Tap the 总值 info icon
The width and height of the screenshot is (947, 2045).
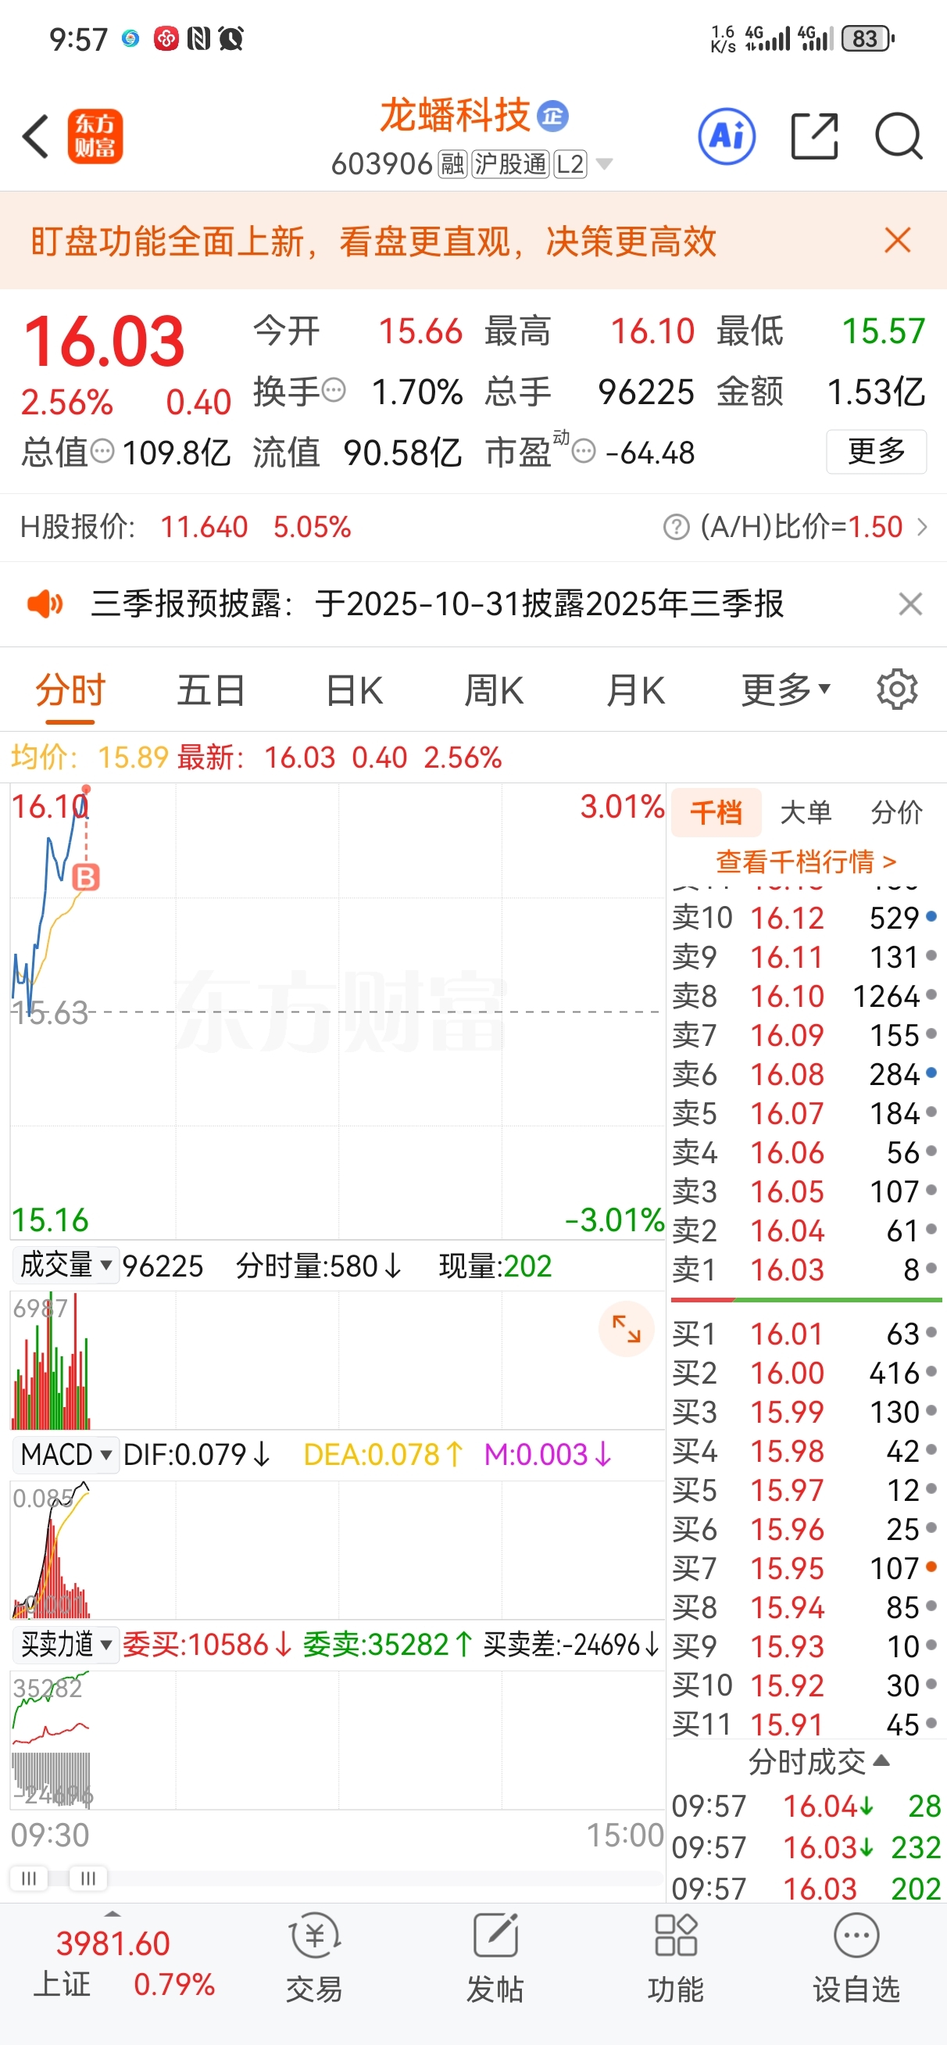[x=102, y=451]
